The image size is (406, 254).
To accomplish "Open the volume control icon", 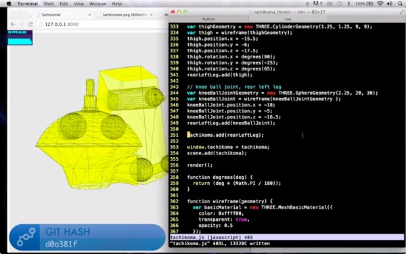I will pyautogui.click(x=390, y=3).
